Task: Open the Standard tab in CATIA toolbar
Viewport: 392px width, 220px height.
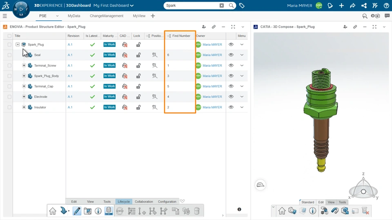Action: pyautogui.click(x=307, y=202)
